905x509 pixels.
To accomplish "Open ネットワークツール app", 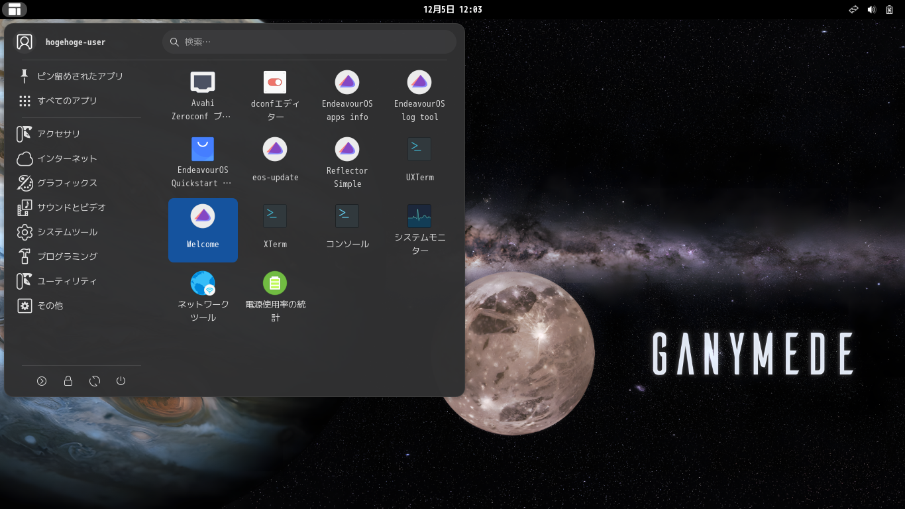I will click(x=203, y=297).
